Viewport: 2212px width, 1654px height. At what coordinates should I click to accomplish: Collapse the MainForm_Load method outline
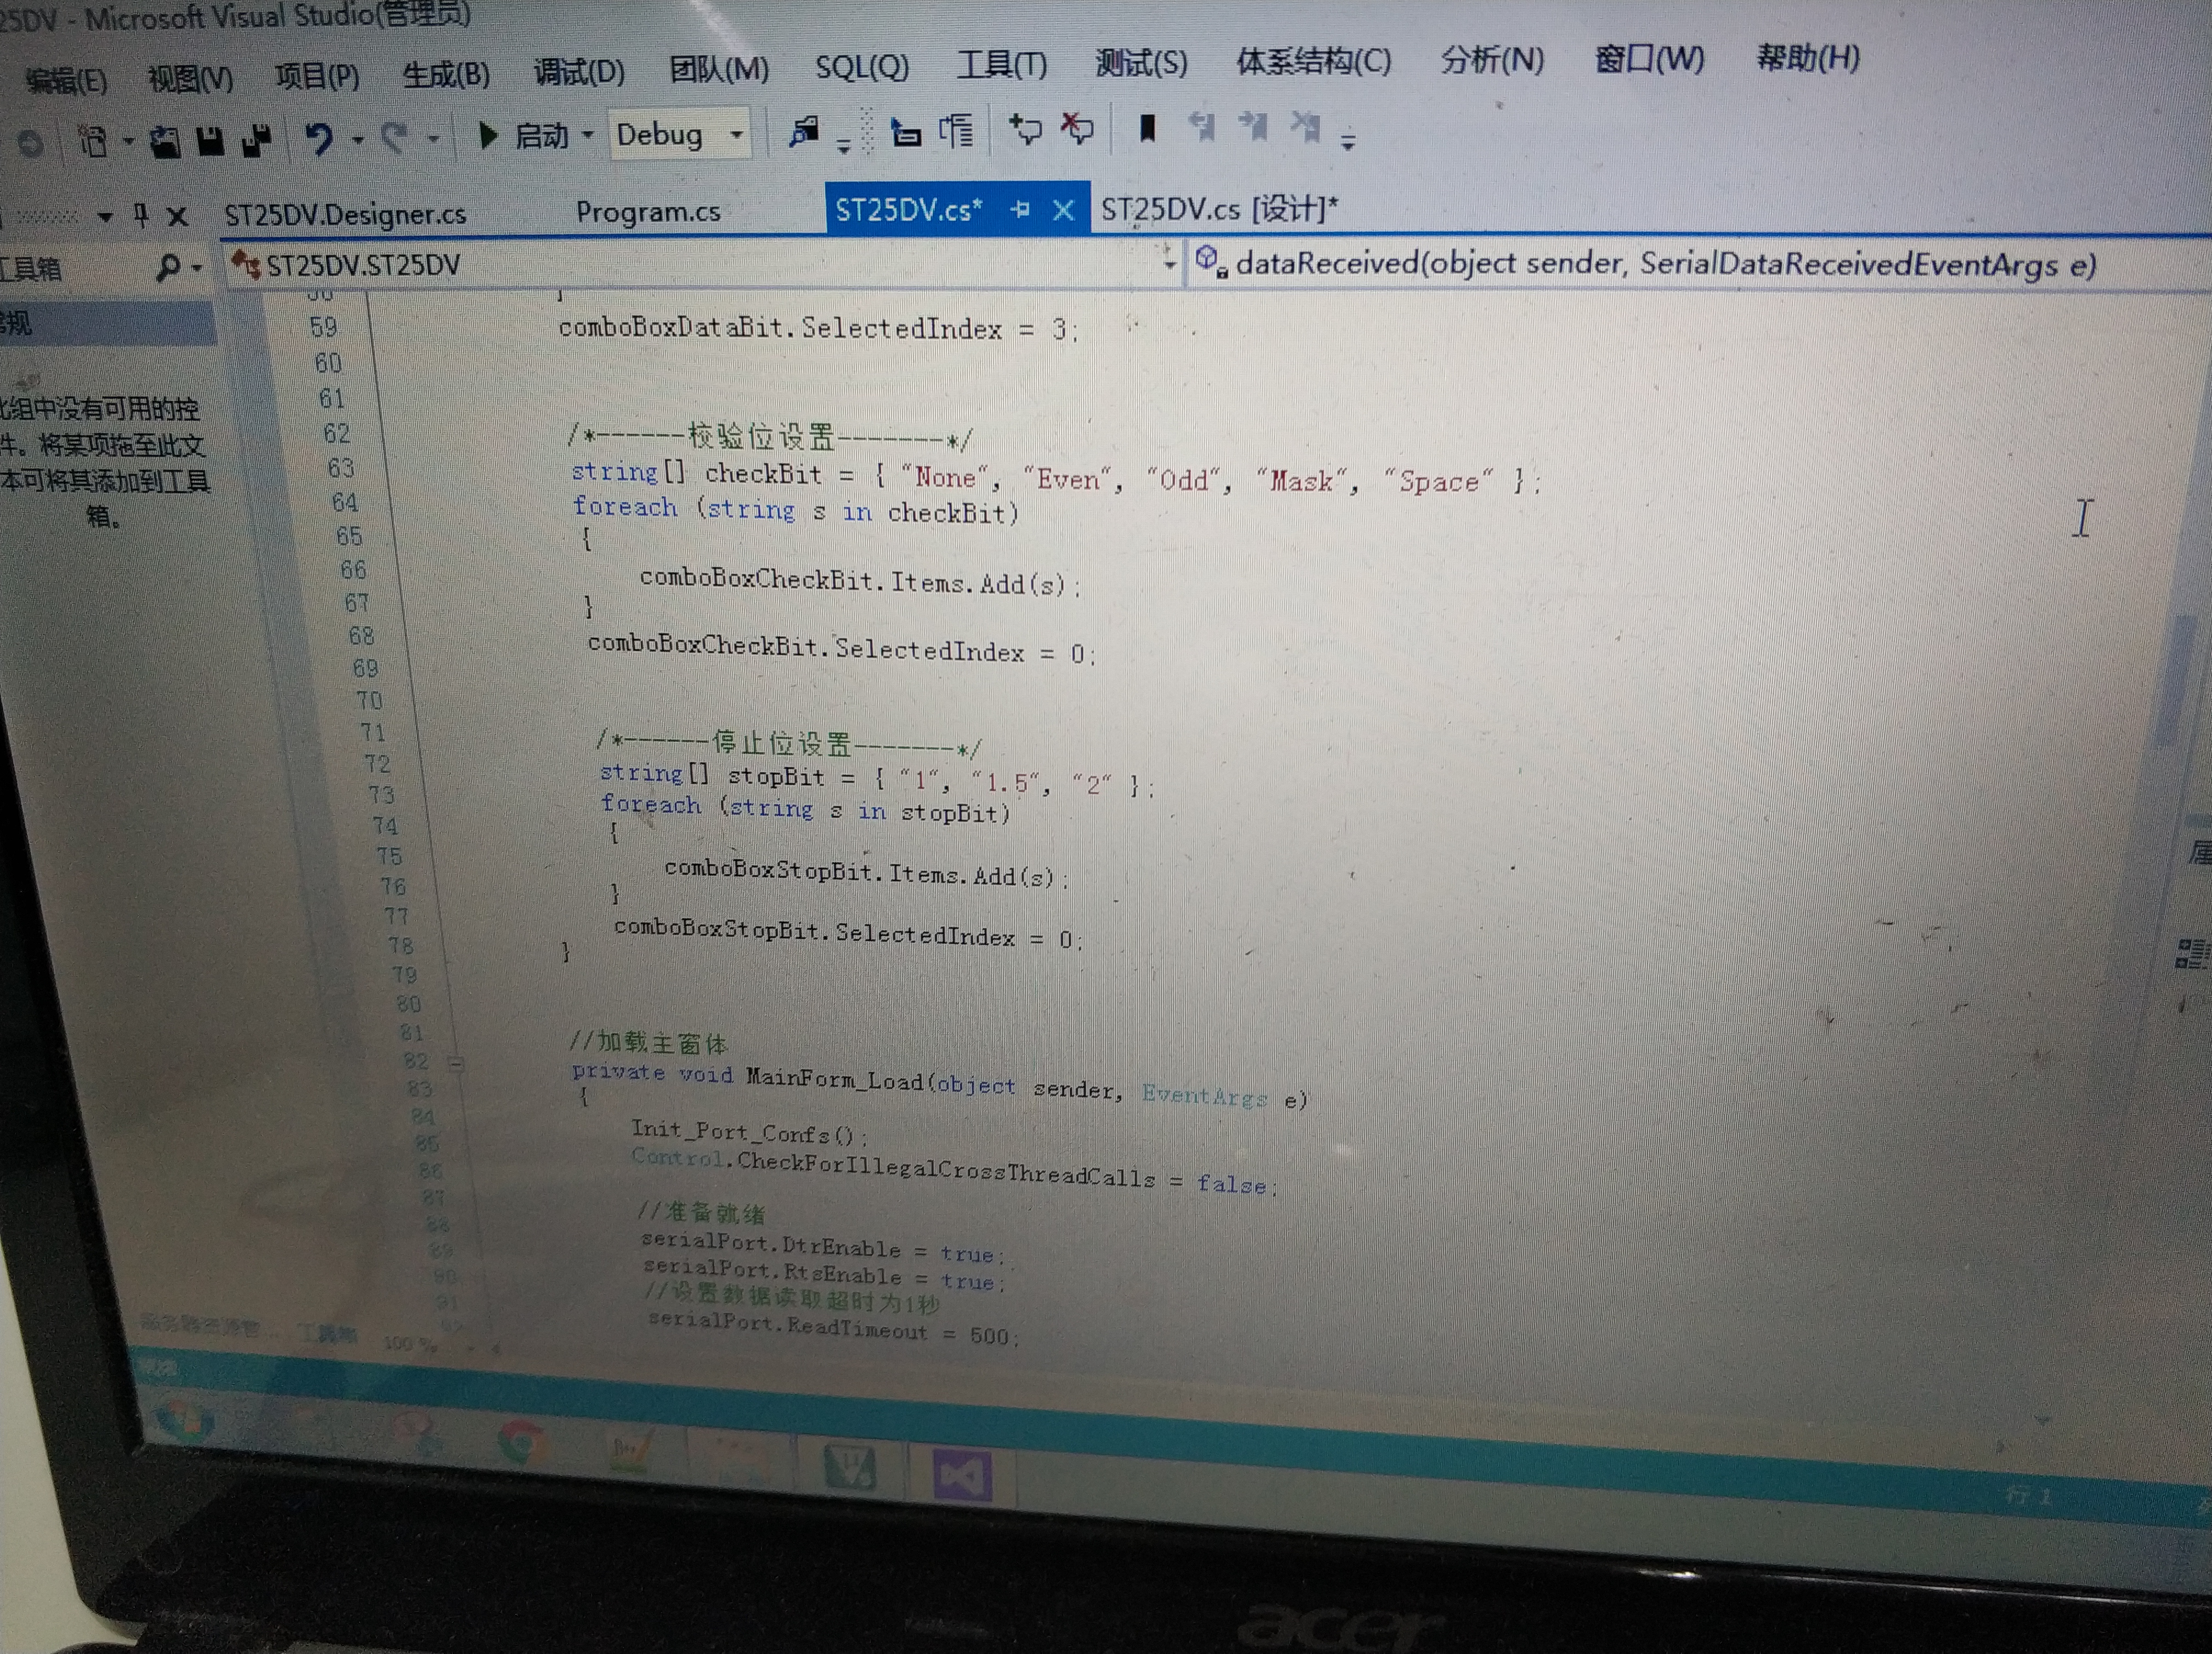[456, 1064]
